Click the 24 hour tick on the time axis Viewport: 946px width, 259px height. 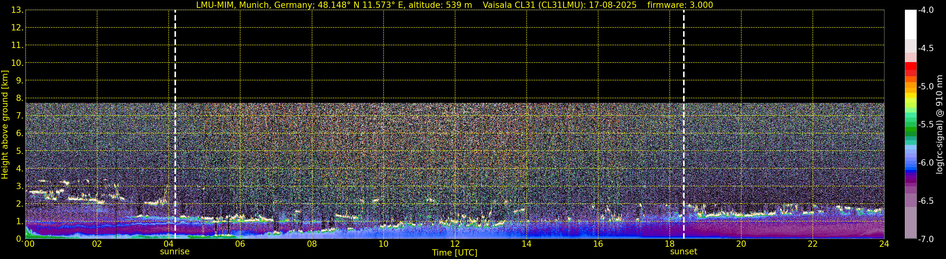pyautogui.click(x=884, y=244)
